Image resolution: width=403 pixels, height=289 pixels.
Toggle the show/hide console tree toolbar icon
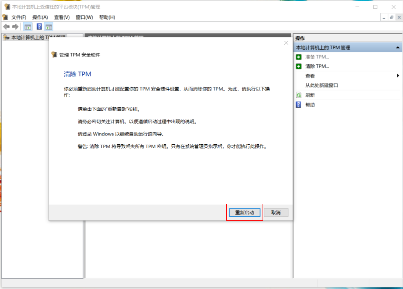click(27, 27)
